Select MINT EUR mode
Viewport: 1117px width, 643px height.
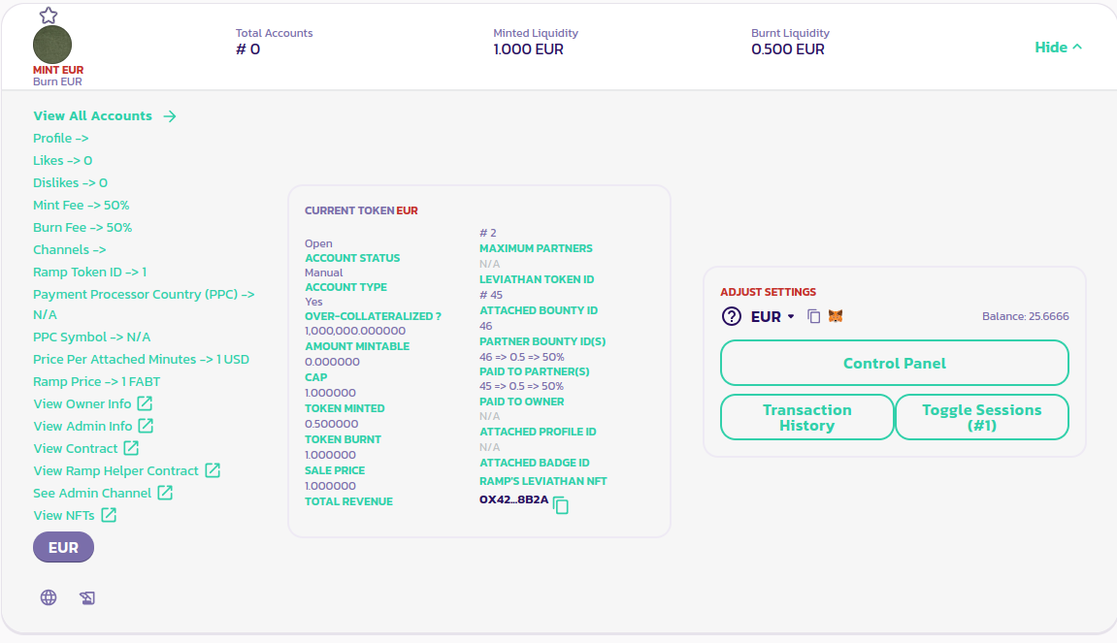point(58,70)
